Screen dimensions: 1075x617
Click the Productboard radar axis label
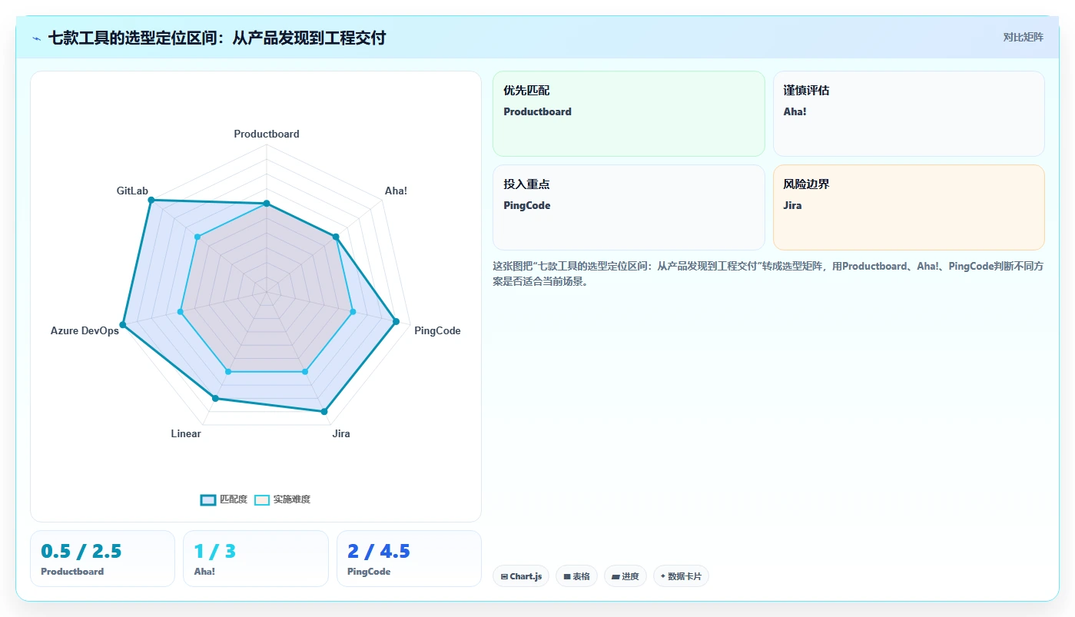tap(267, 134)
